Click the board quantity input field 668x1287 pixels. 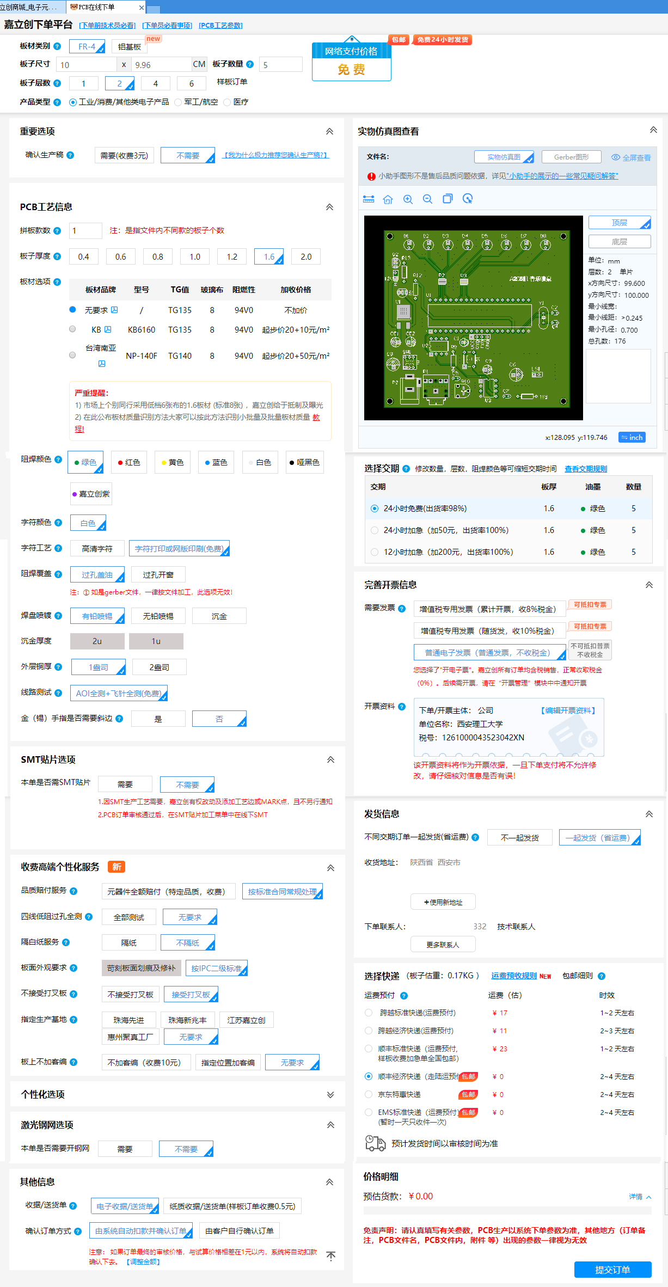[281, 64]
